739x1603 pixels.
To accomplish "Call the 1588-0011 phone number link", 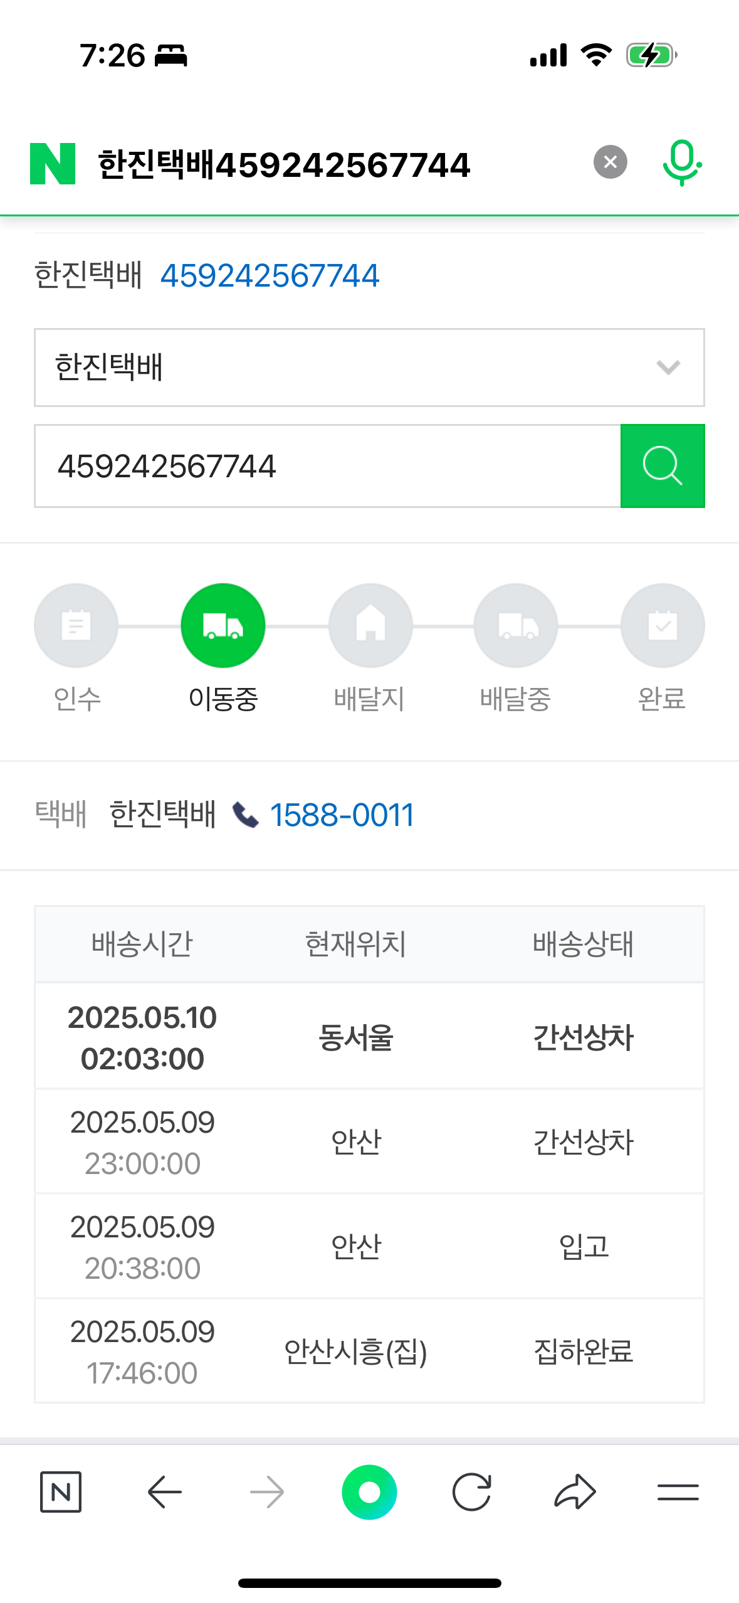I will click(342, 815).
